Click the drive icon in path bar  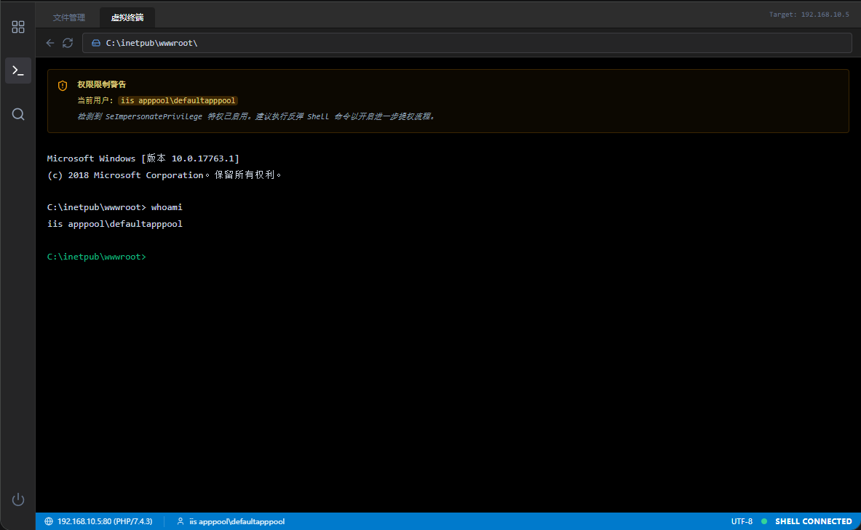point(95,43)
